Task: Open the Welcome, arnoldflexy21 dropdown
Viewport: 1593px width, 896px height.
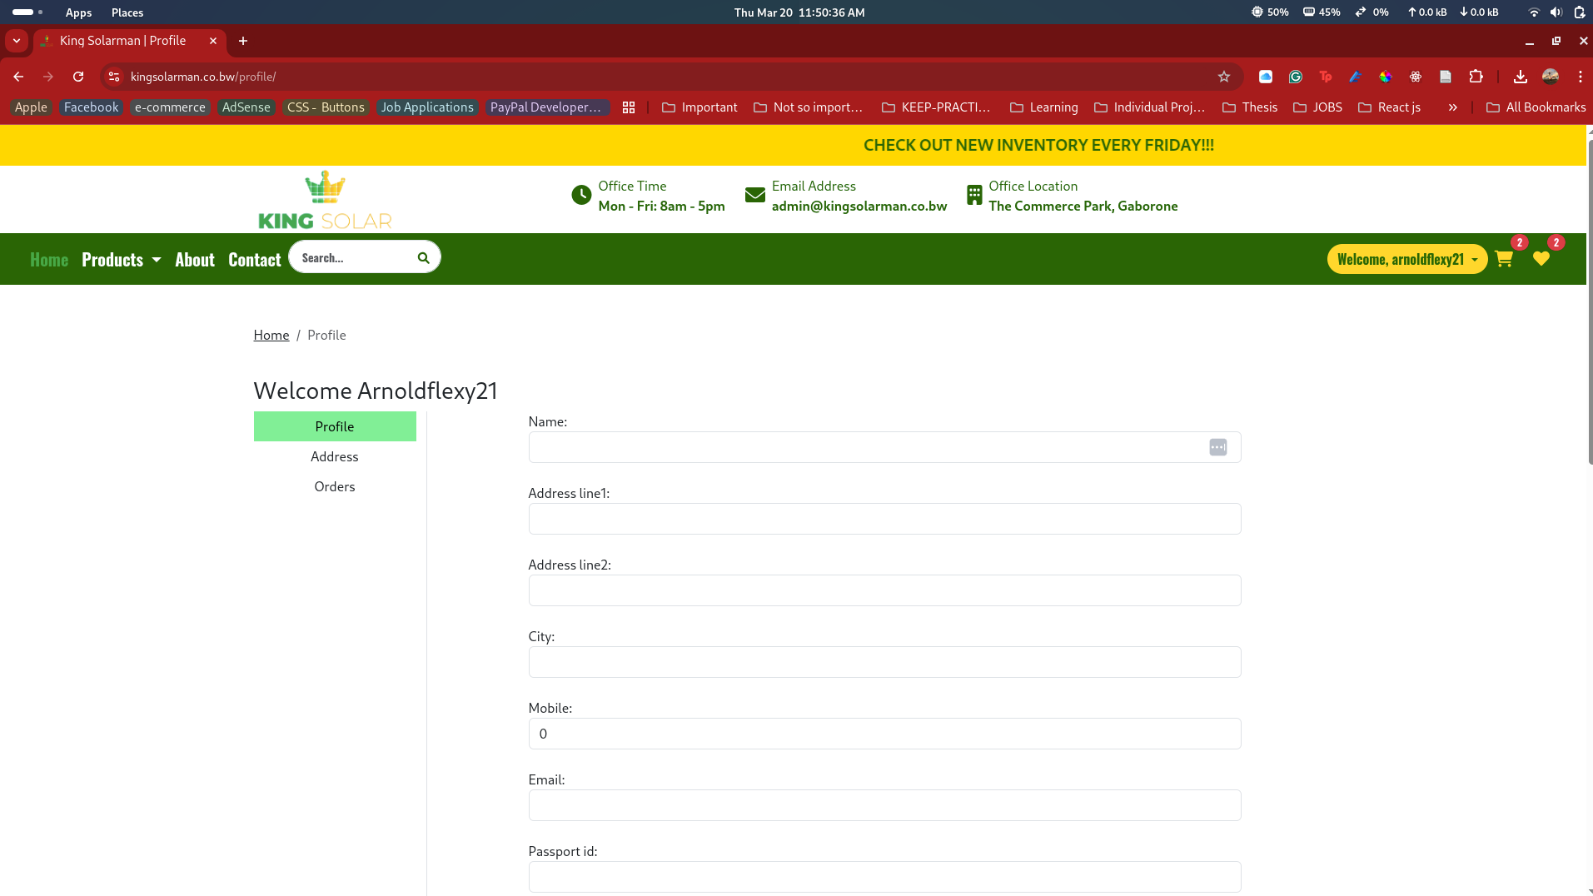Action: pyautogui.click(x=1406, y=259)
